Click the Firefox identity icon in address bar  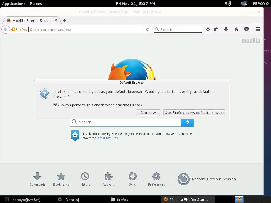(x=19, y=30)
